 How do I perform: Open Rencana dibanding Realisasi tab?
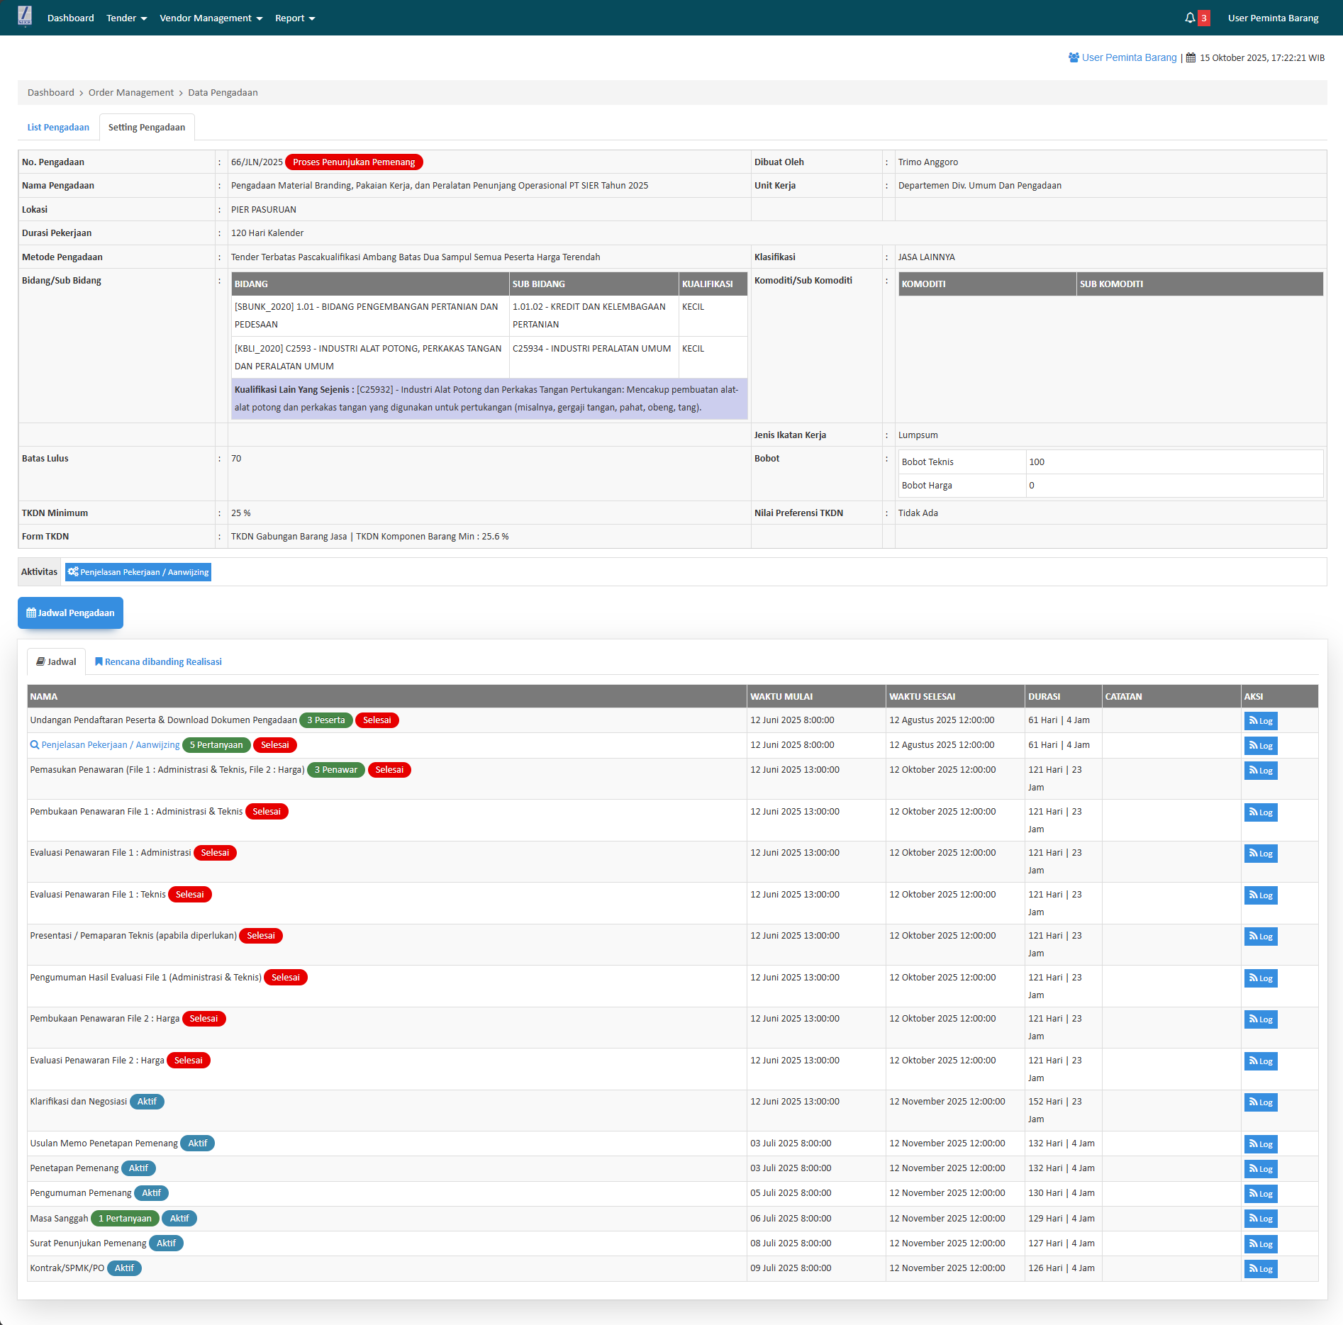(158, 662)
